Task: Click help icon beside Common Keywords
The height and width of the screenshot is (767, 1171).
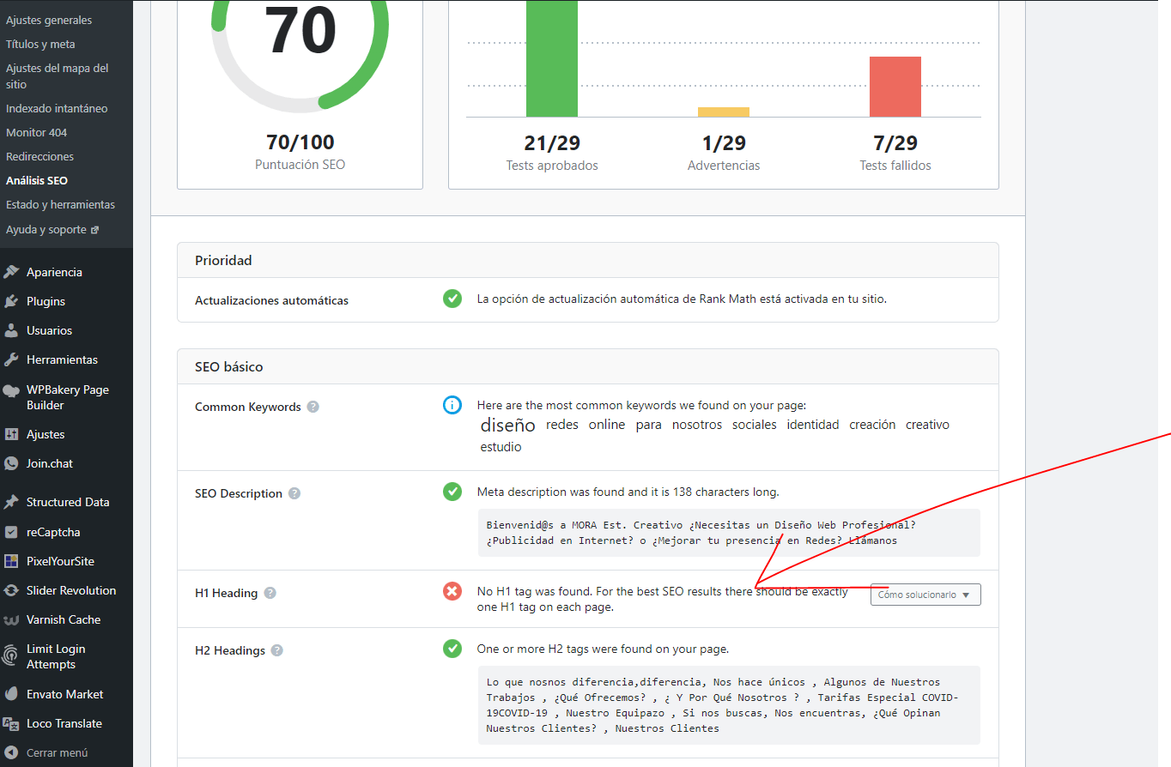Action: coord(313,407)
